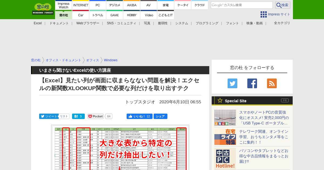
Task: Click the Hatena B! bookmark button
Action: tap(78, 116)
